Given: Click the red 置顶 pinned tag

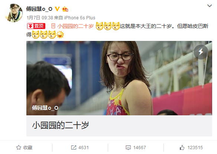Looking at the screenshot, I should (x=36, y=26).
